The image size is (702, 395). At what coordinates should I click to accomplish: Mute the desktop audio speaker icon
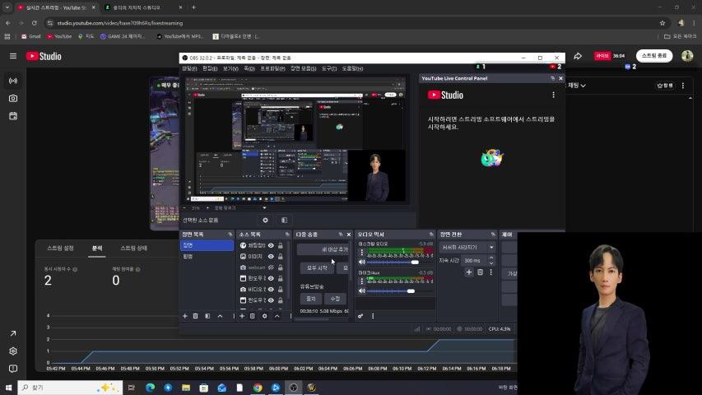point(362,262)
